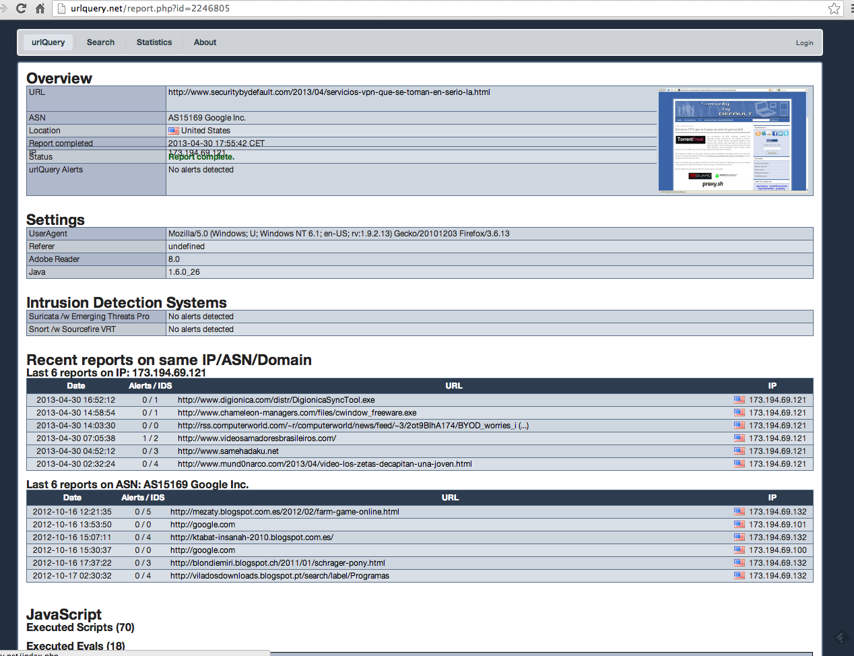The height and width of the screenshot is (656, 854).
Task: Select the About tab
Action: 205,42
